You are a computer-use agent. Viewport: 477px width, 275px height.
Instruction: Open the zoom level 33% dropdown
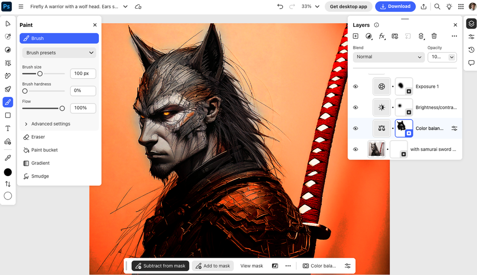(x=310, y=6)
